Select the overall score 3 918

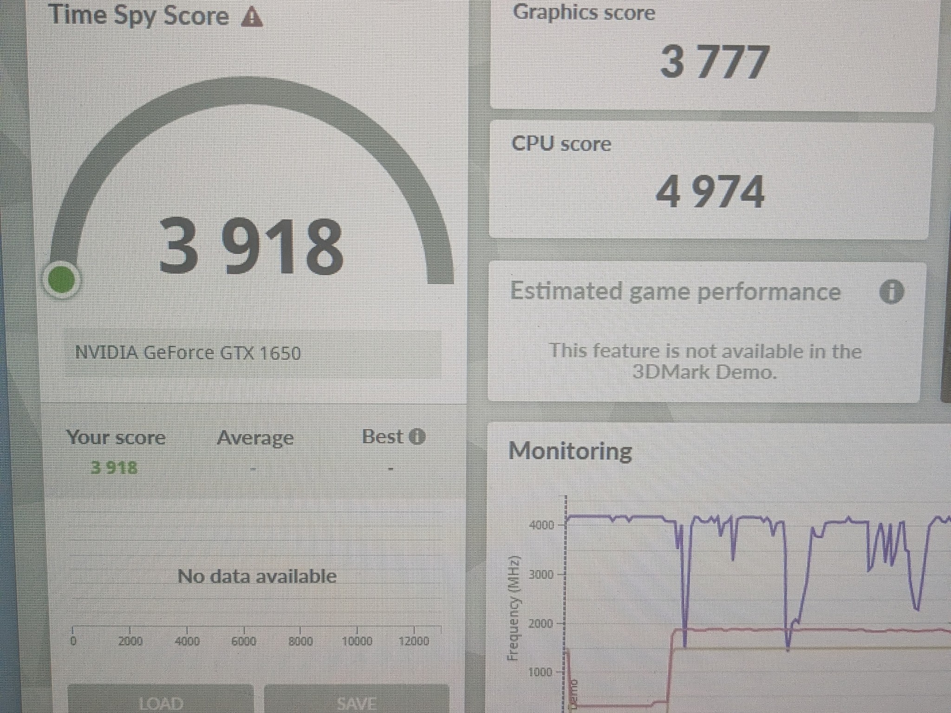pos(251,246)
